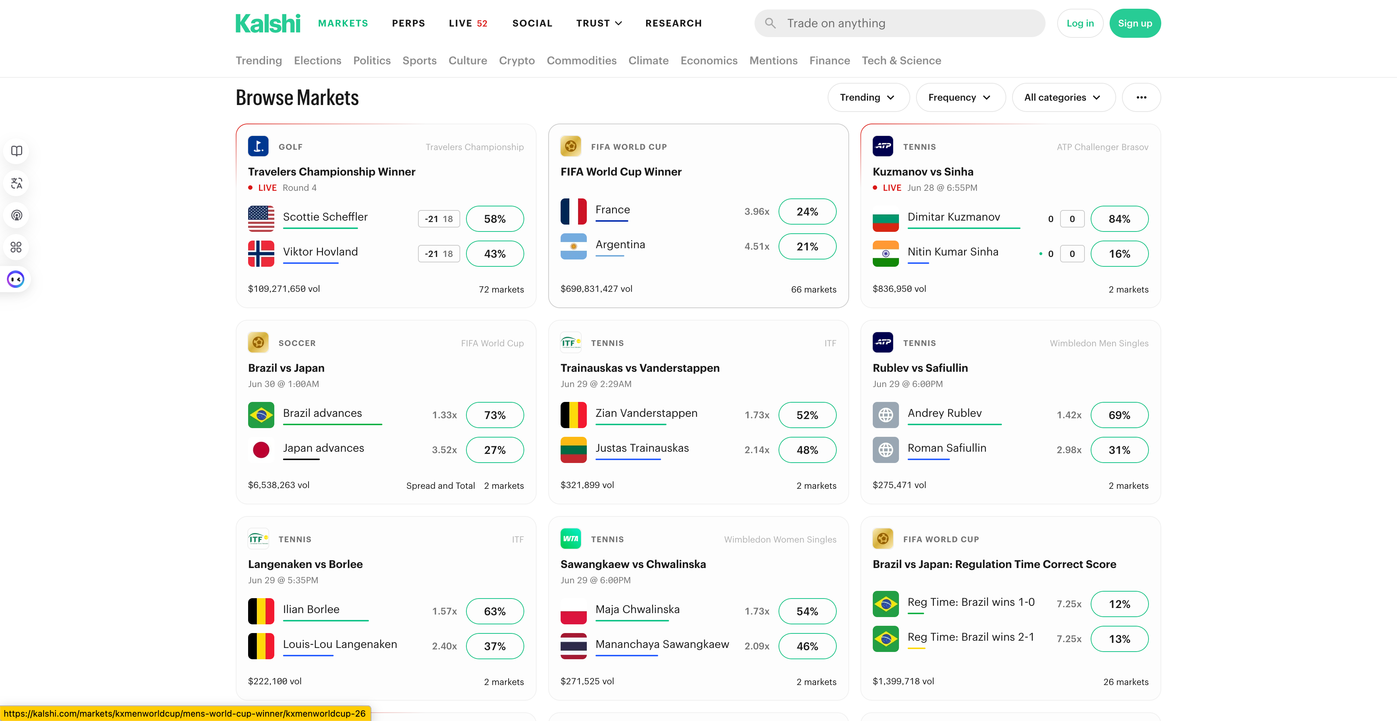
Task: Choose Reg Time Brazil wins 2-1 at 13%
Action: tap(1119, 639)
